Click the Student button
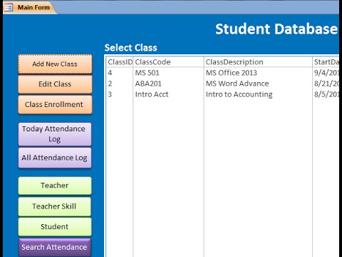 point(55,227)
